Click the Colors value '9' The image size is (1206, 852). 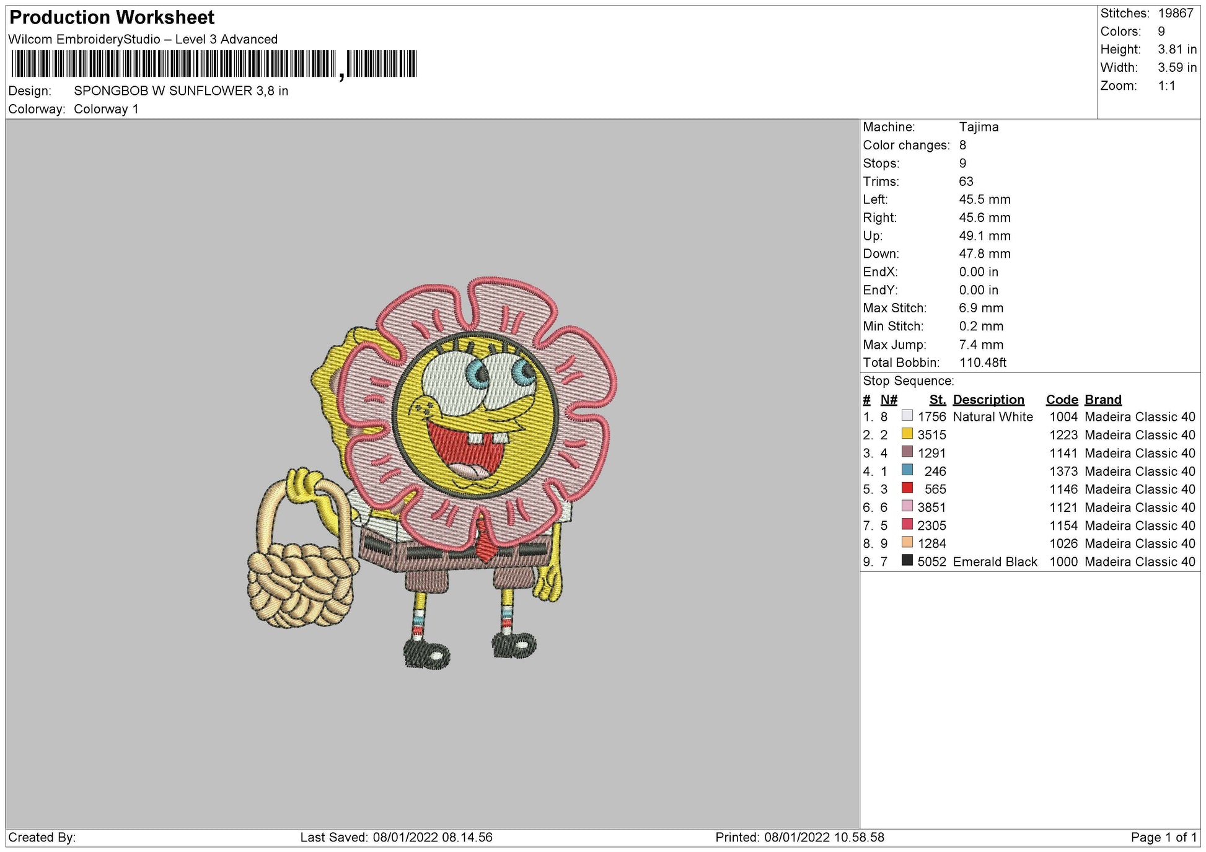coord(1161,32)
